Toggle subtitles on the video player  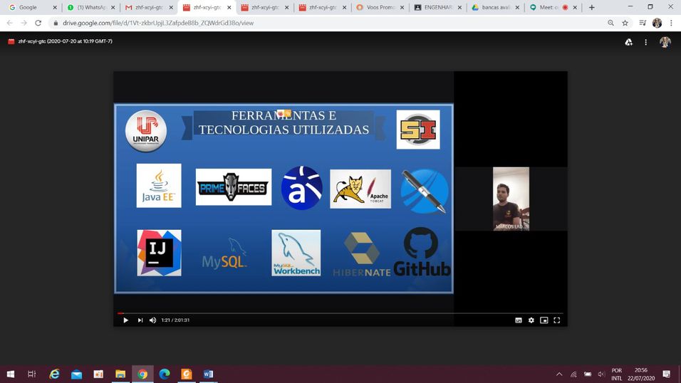click(519, 320)
